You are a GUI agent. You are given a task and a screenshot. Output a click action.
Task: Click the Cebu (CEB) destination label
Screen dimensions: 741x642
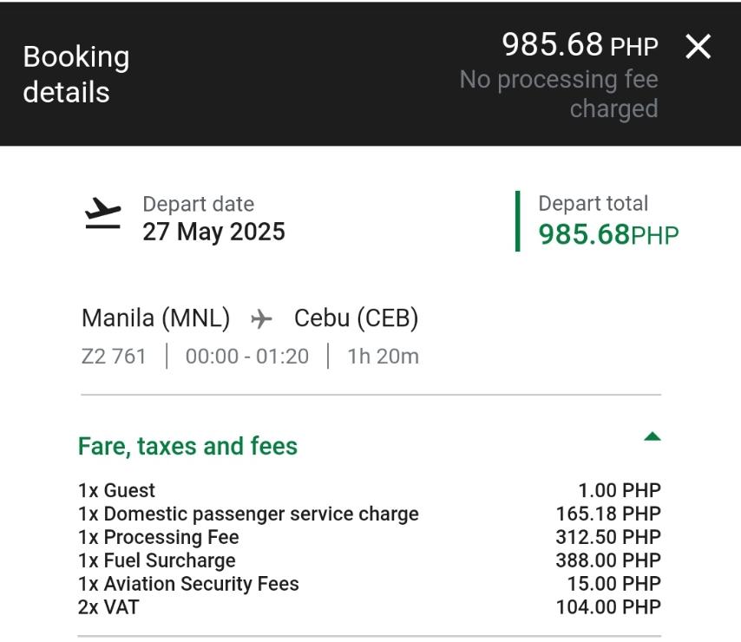[x=356, y=318]
